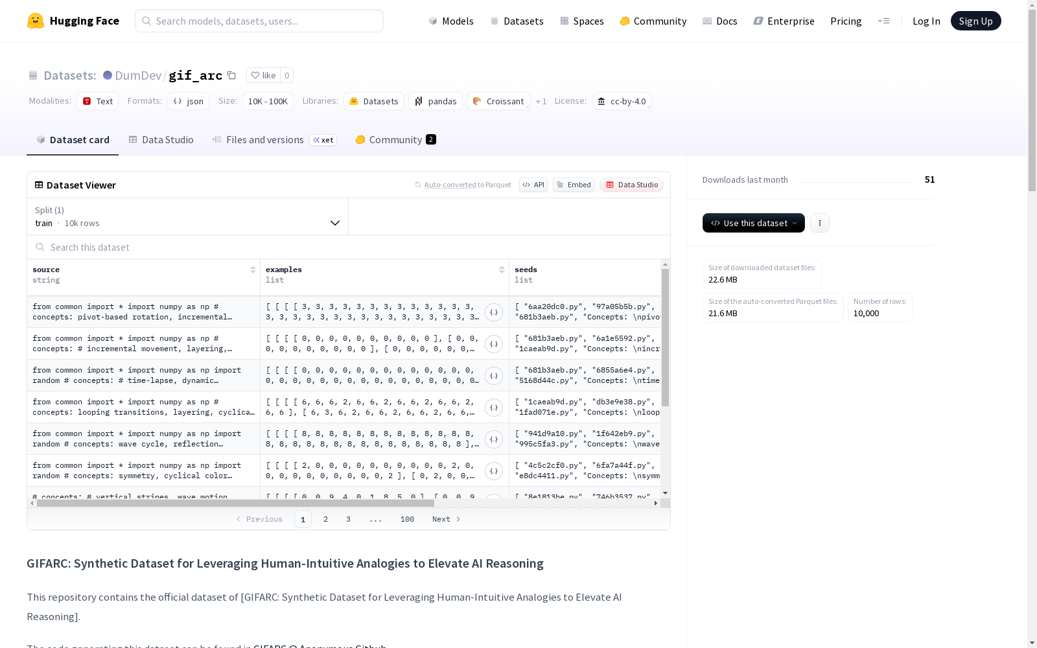The width and height of the screenshot is (1037, 648).
Task: Open the Files and versions tab
Action: [x=274, y=139]
